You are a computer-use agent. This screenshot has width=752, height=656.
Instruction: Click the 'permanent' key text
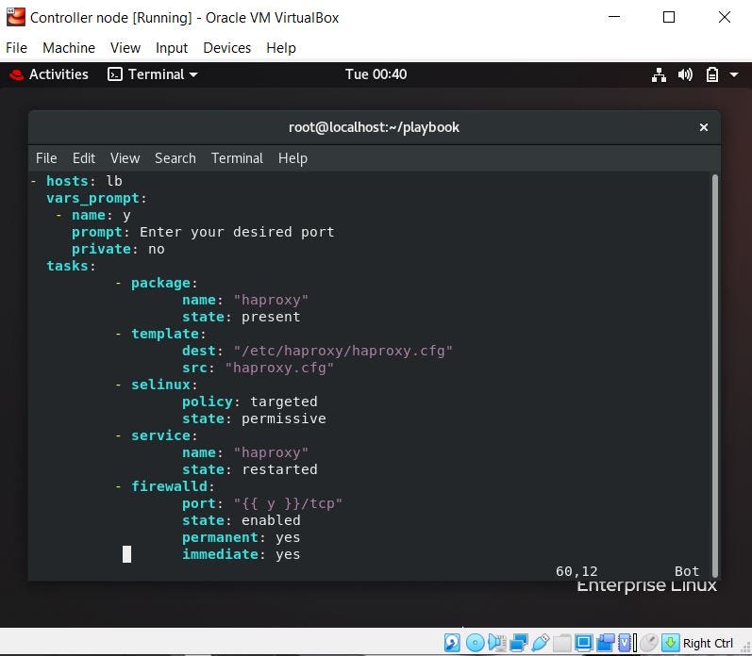pyautogui.click(x=220, y=537)
